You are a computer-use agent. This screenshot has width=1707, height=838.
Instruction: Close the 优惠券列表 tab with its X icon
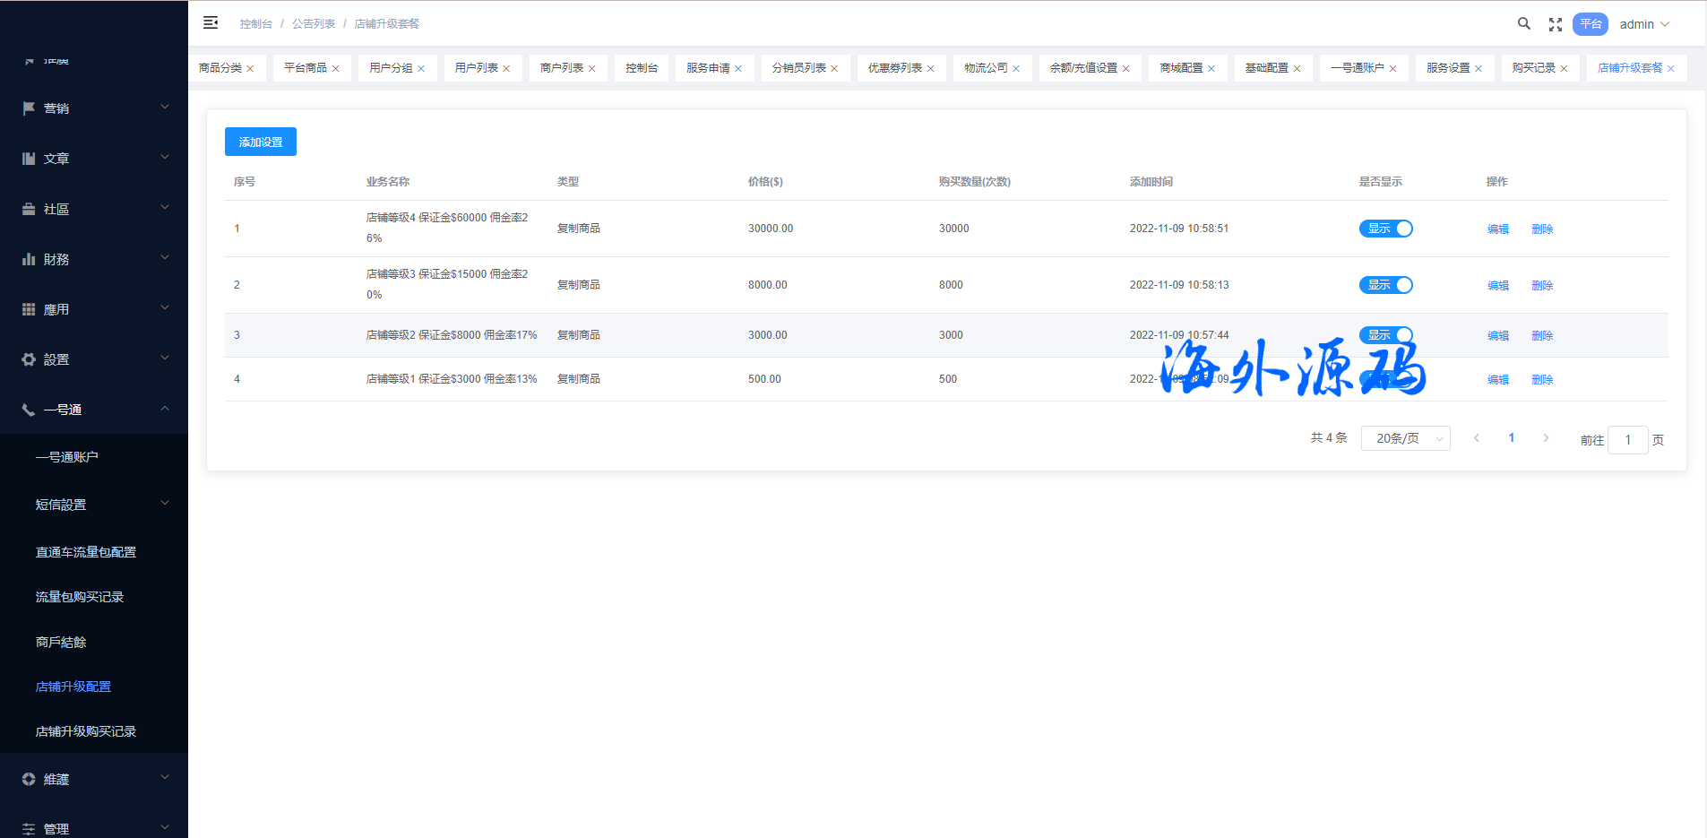click(930, 69)
